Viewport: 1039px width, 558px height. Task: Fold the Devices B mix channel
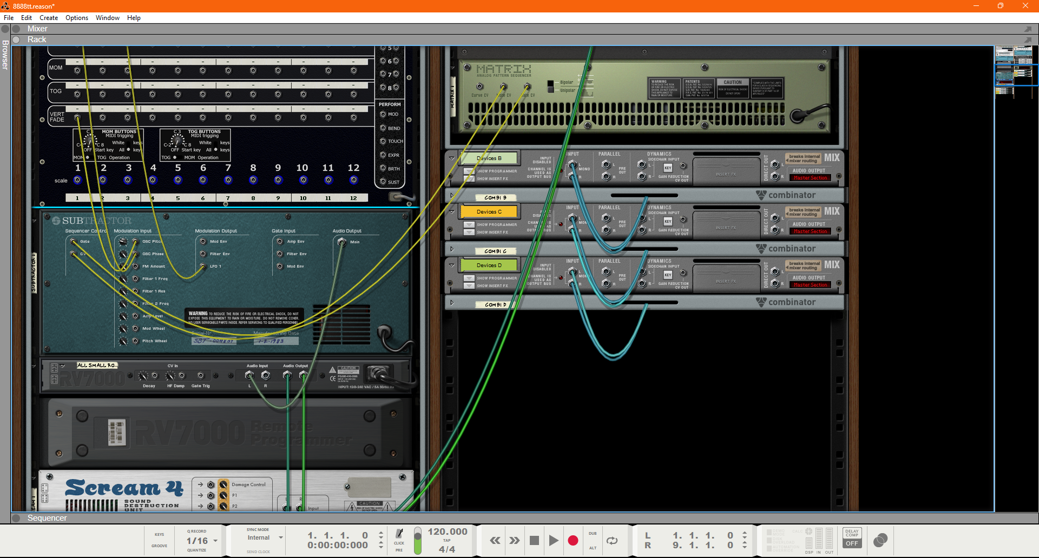tap(452, 158)
